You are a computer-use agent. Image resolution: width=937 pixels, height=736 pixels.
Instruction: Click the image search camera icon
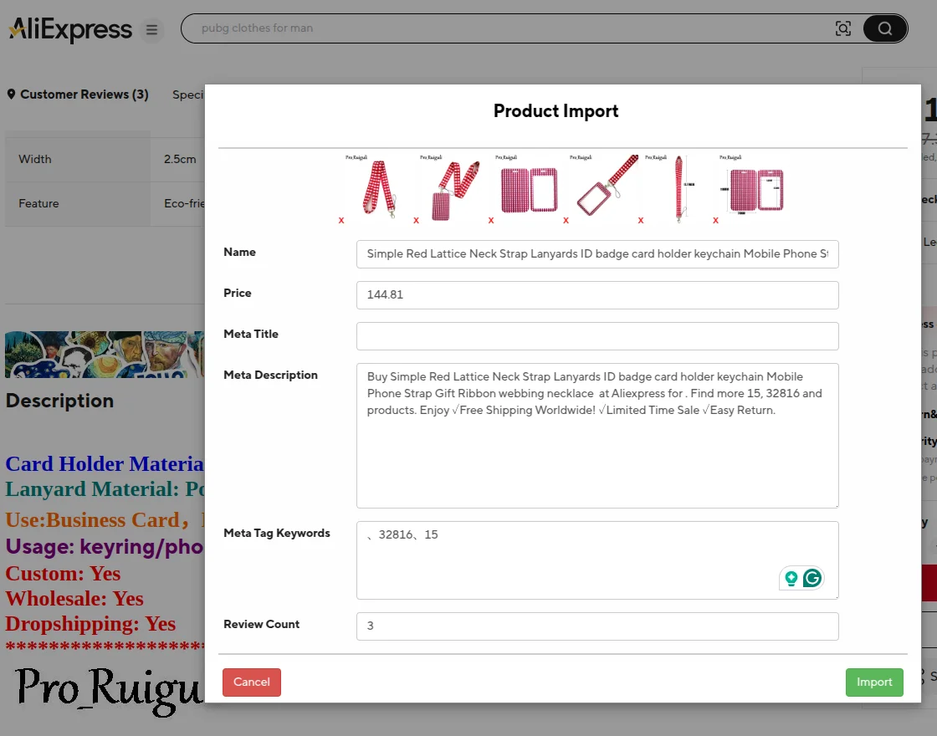843,28
